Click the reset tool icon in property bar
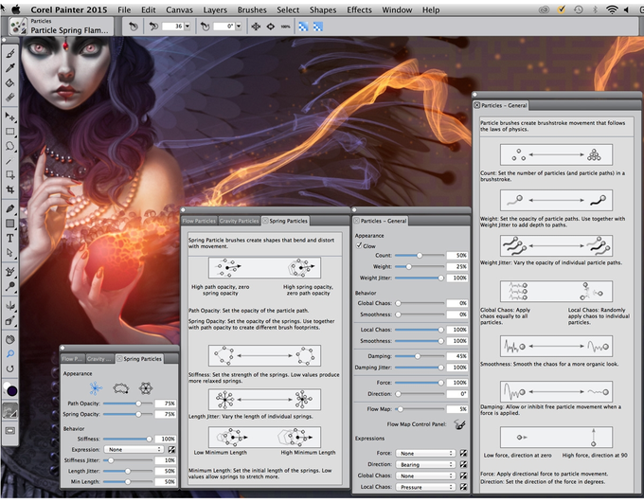Viewport: 644px width, 503px height. [x=134, y=27]
